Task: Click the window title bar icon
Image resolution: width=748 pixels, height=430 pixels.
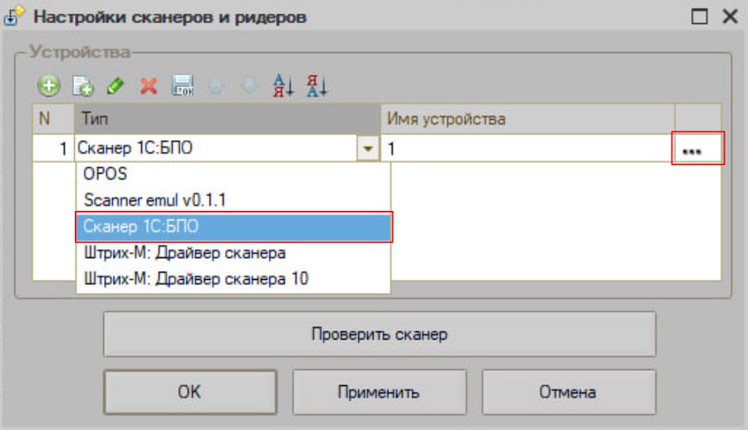Action: 13,17
